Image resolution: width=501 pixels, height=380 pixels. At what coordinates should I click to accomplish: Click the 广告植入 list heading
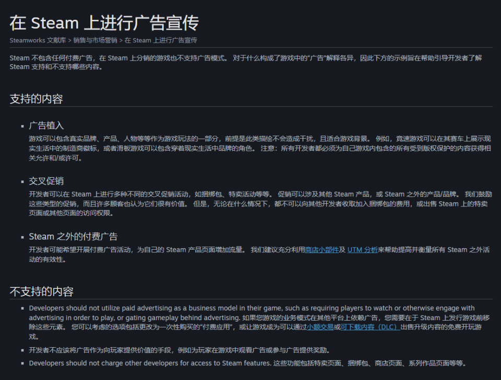point(46,126)
